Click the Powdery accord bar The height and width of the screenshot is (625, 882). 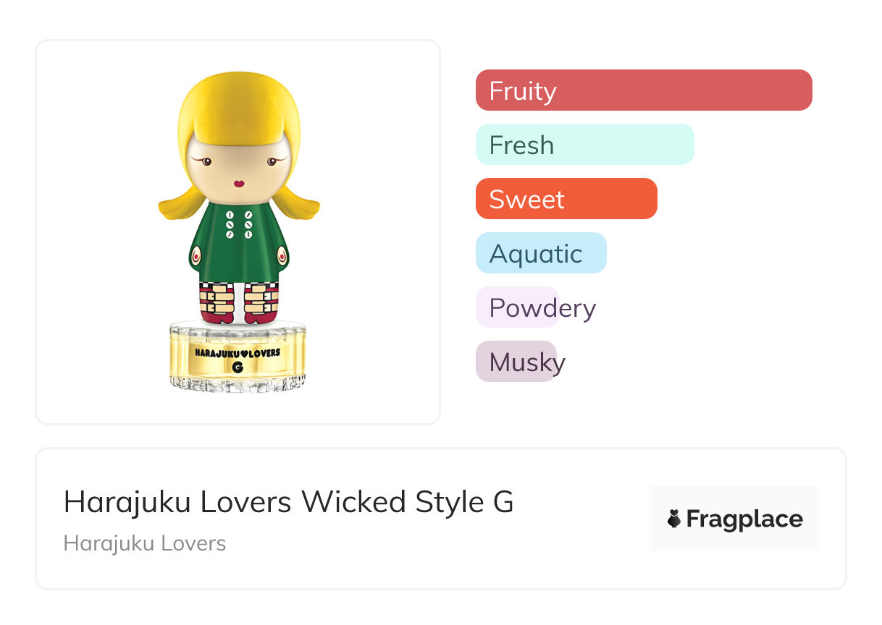(517, 307)
